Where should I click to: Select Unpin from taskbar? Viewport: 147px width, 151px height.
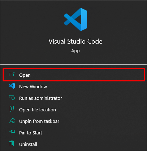[74, 121]
